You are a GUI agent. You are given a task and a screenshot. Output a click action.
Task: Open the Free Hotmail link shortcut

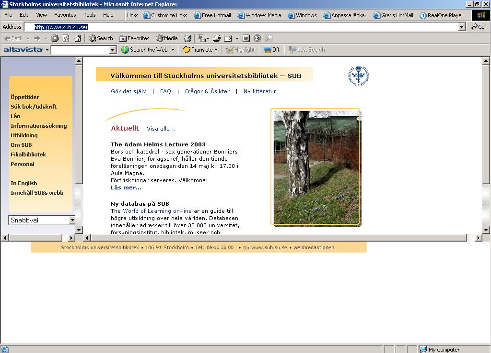(x=212, y=15)
